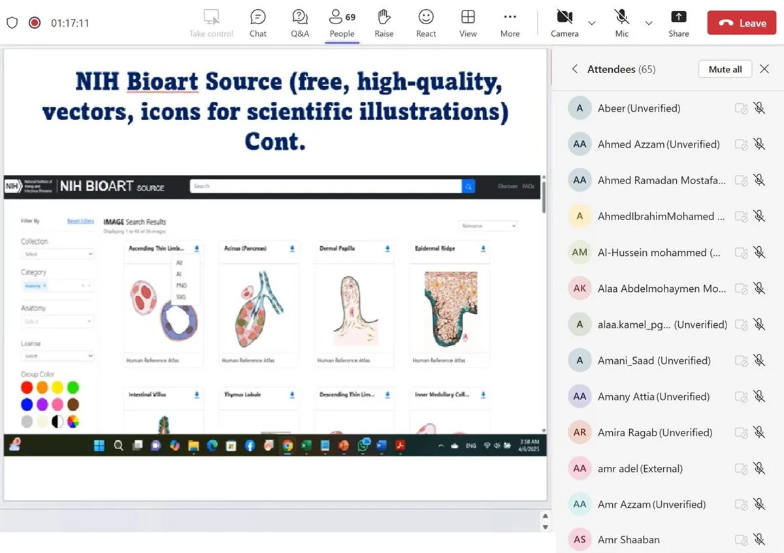
Task: Expand the Camera options arrow
Action: [x=592, y=23]
